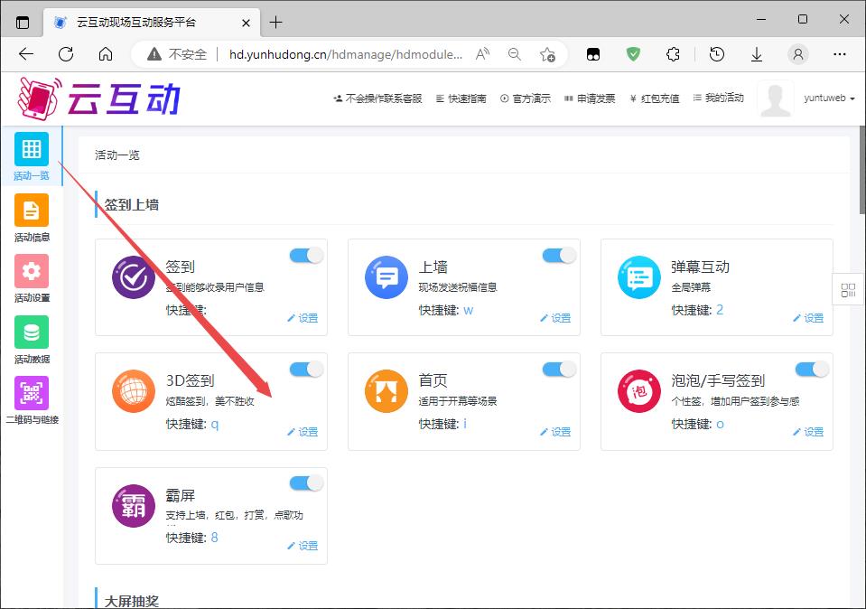Select the 云互动现场互动服务平台 browser tab

pyautogui.click(x=150, y=23)
